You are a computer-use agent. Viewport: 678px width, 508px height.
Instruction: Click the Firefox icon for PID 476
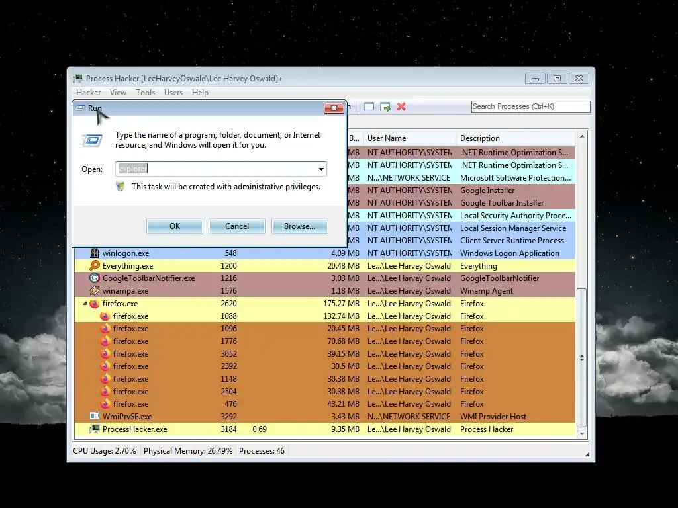tap(105, 403)
